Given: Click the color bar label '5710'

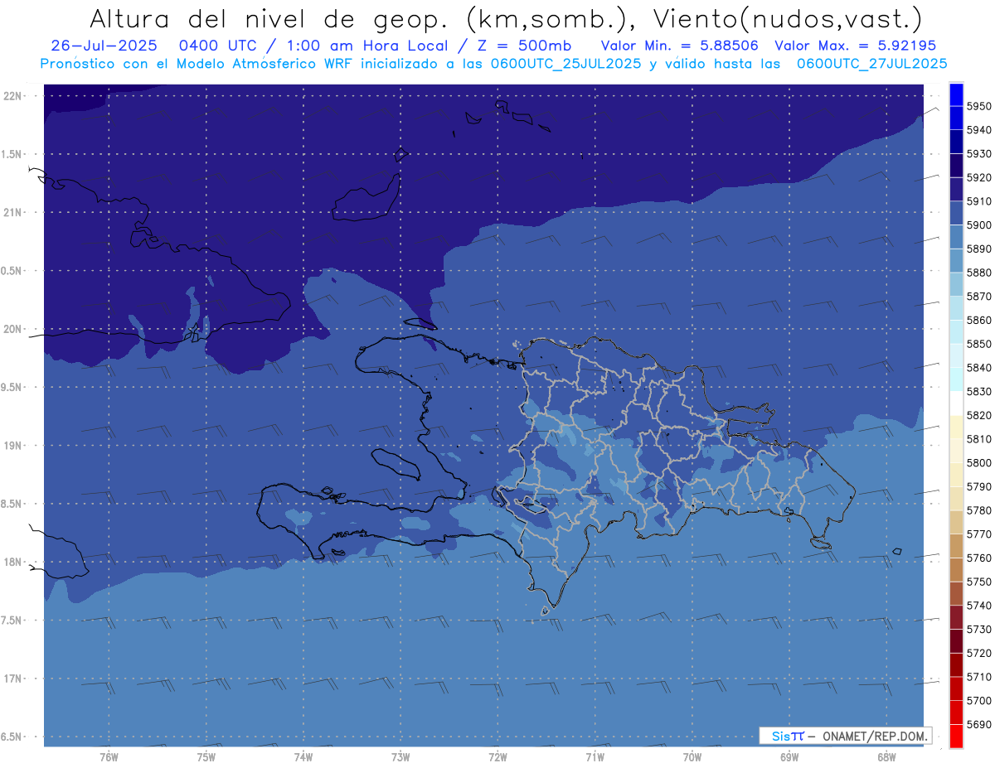Looking at the screenshot, I should 979,677.
